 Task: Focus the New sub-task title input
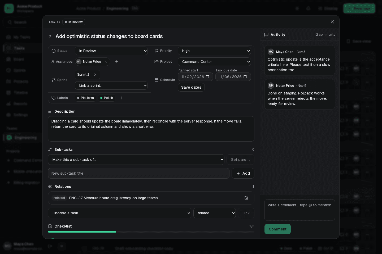139,173
